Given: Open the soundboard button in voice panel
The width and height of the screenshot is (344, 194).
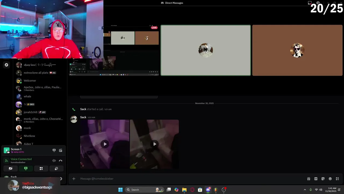Looking at the screenshot, I should click(56, 168).
